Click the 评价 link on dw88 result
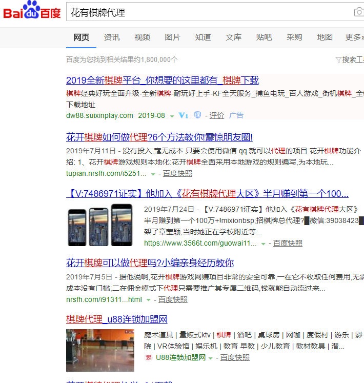Screen dimensions: 364x383 [x=217, y=115]
